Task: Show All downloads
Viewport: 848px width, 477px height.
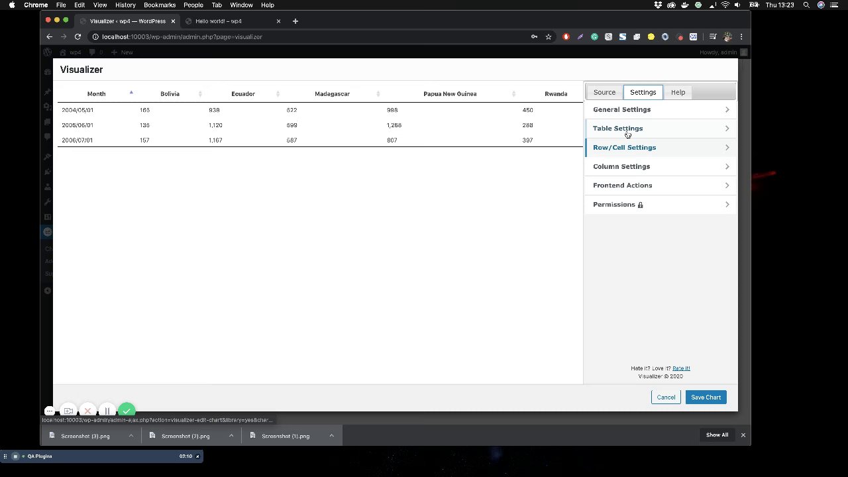Action: pyautogui.click(x=717, y=435)
